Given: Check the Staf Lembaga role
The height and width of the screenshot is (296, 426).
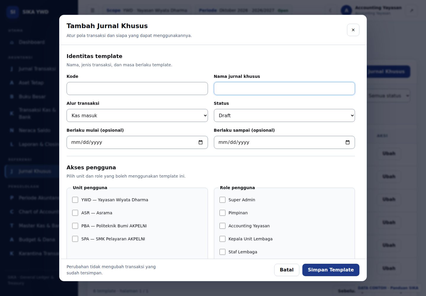Looking at the screenshot, I should coord(222,252).
